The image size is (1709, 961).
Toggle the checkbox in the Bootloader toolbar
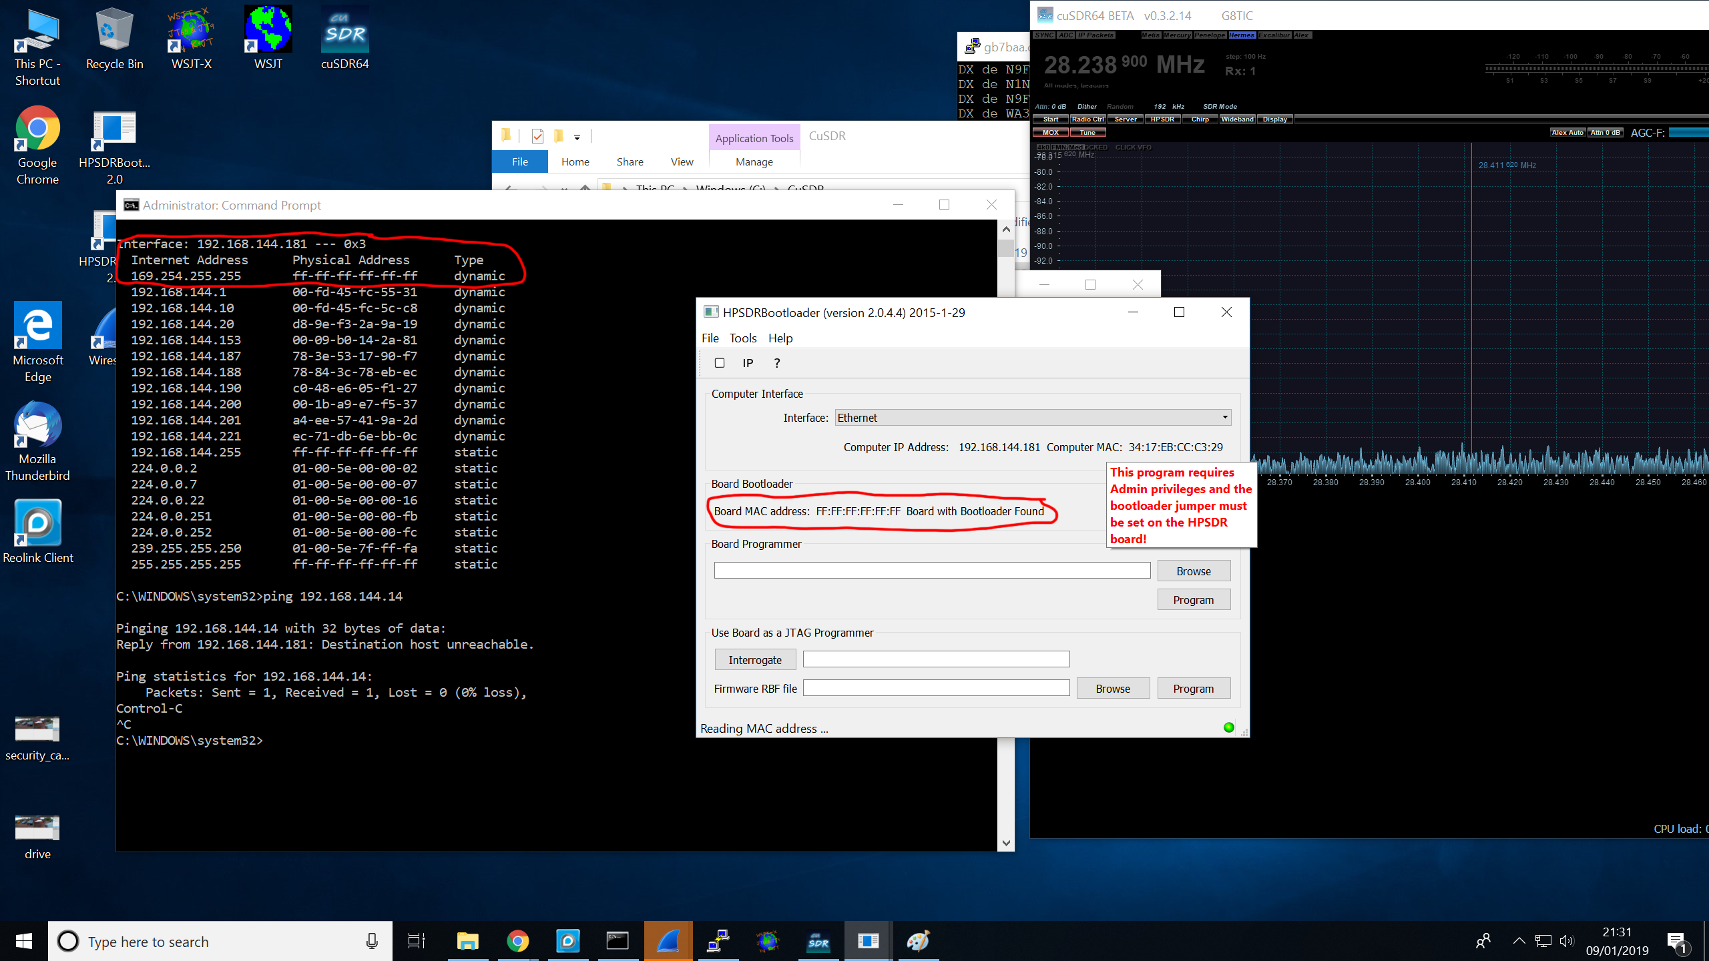(x=720, y=363)
